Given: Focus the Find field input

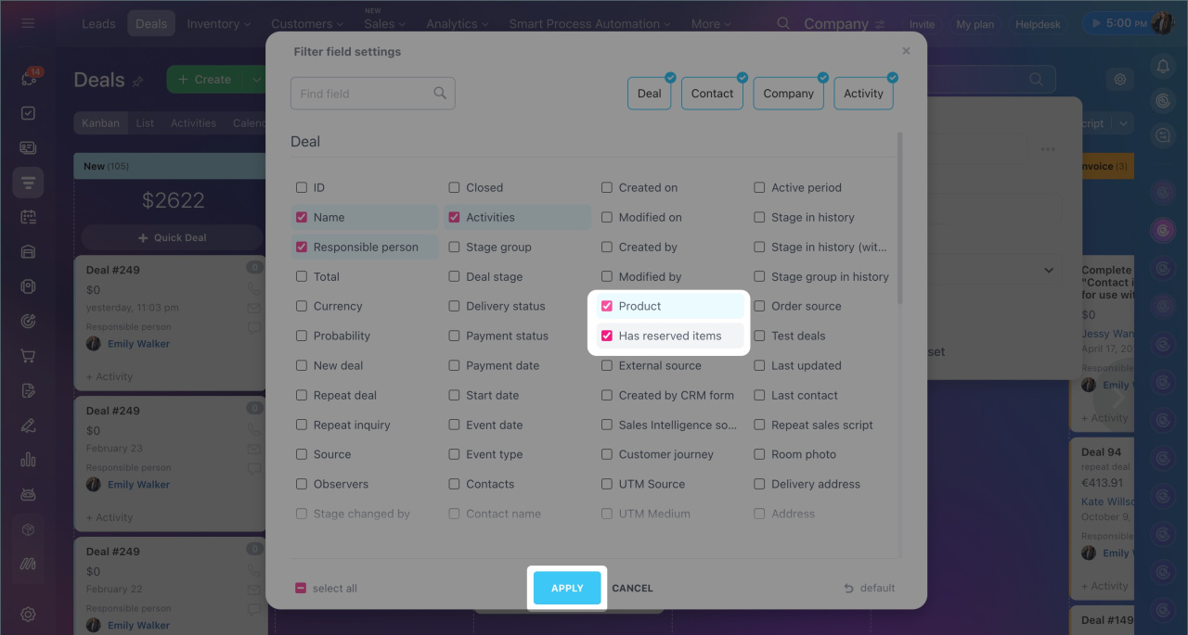Looking at the screenshot, I should pos(362,94).
